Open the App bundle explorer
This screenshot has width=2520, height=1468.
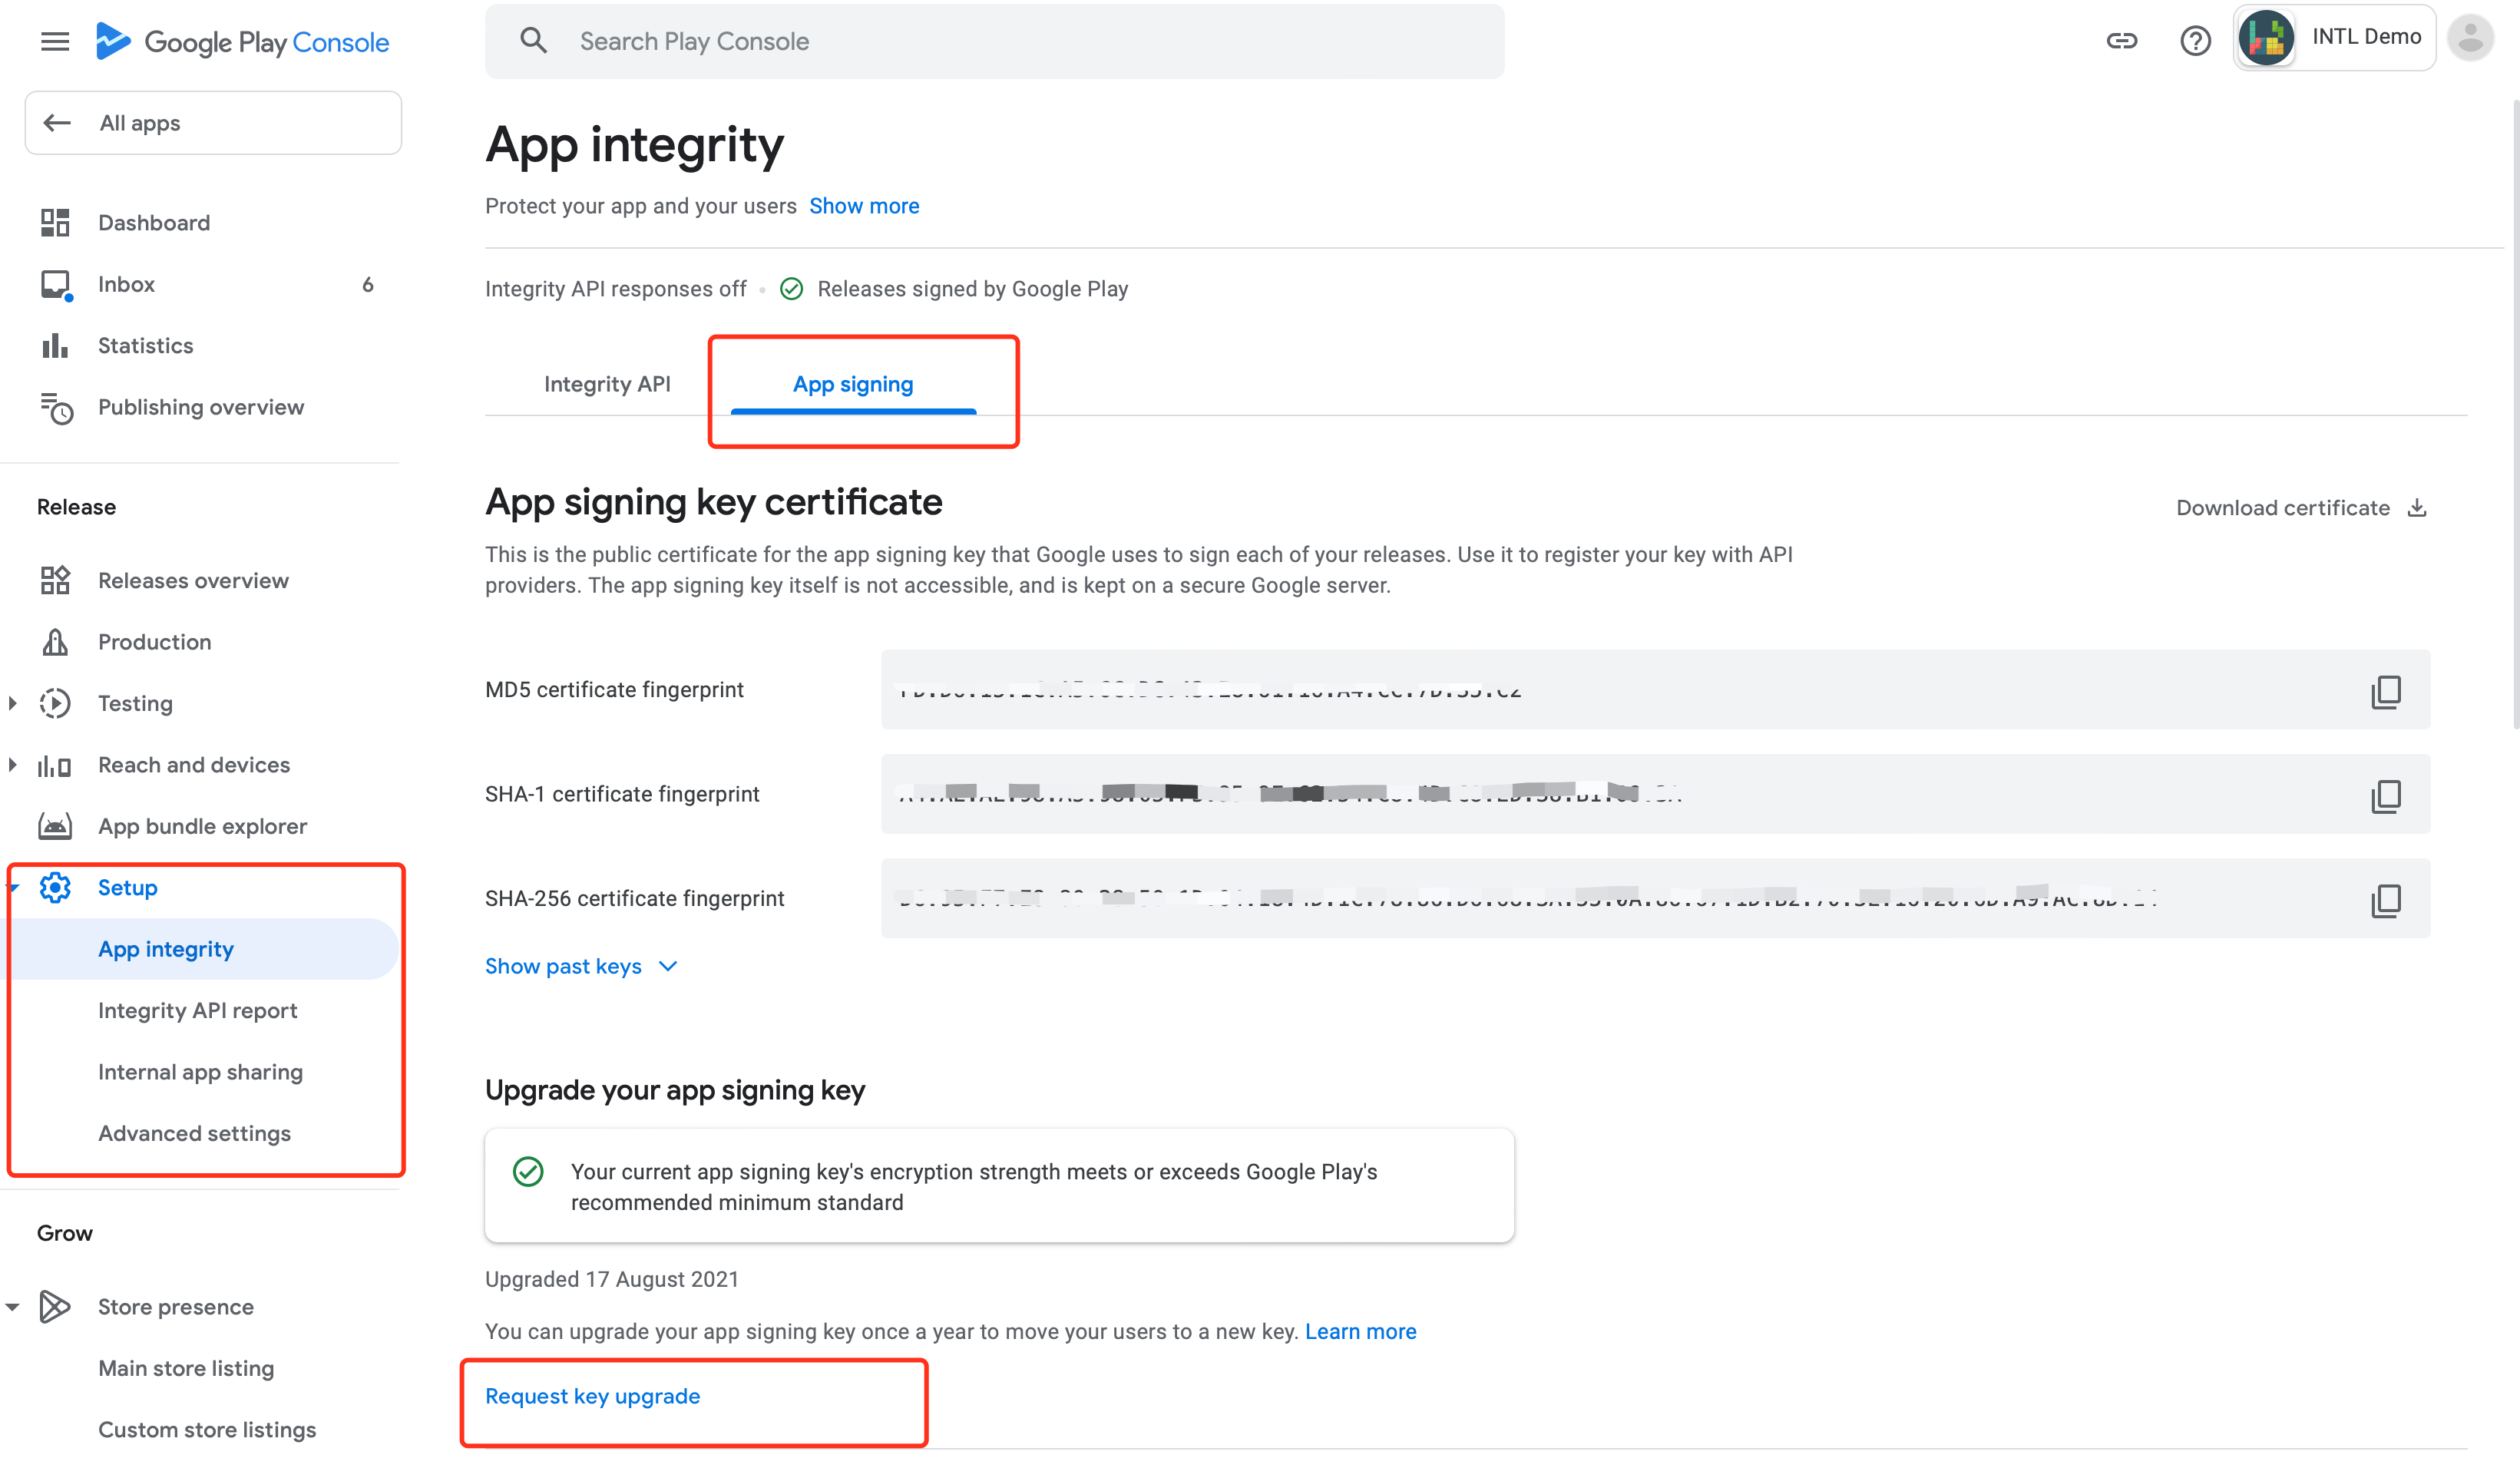click(x=202, y=826)
